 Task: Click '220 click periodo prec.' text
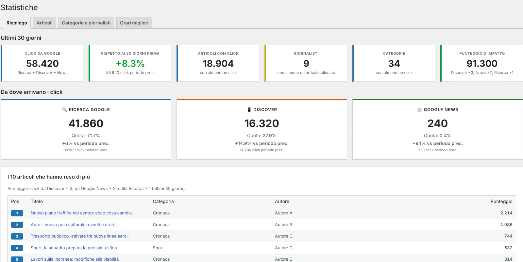pos(438,150)
